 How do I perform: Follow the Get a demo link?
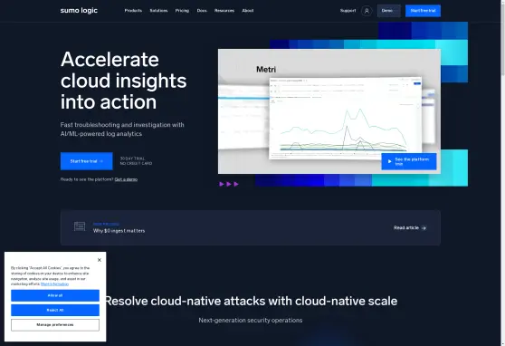click(126, 179)
